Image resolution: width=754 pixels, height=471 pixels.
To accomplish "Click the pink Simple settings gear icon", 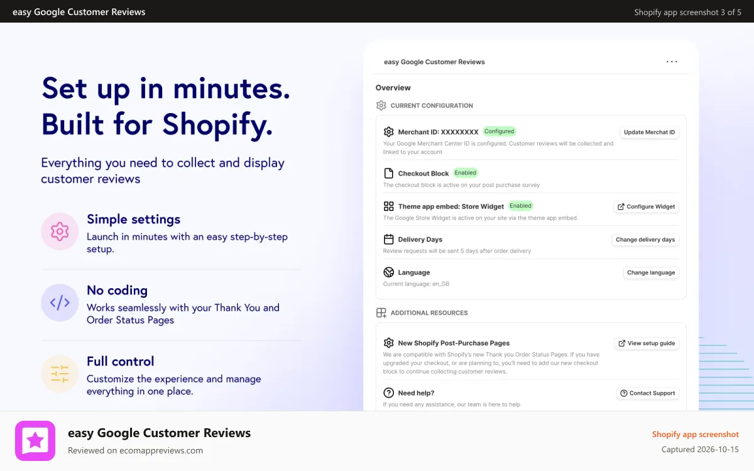I will click(60, 231).
